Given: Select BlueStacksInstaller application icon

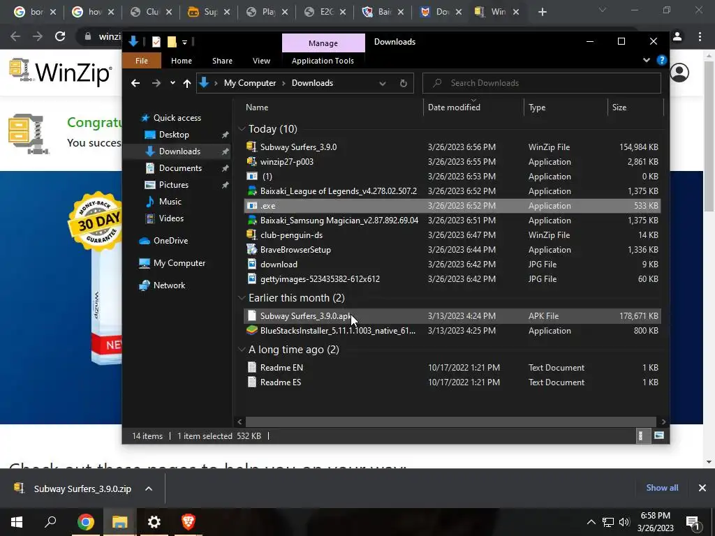Looking at the screenshot, I should [251, 330].
